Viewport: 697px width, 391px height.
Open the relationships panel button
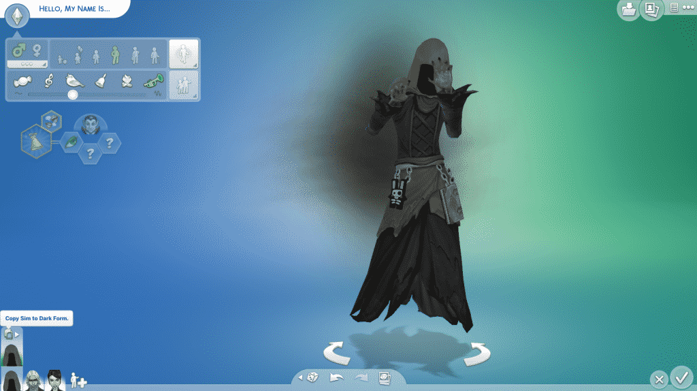(184, 85)
